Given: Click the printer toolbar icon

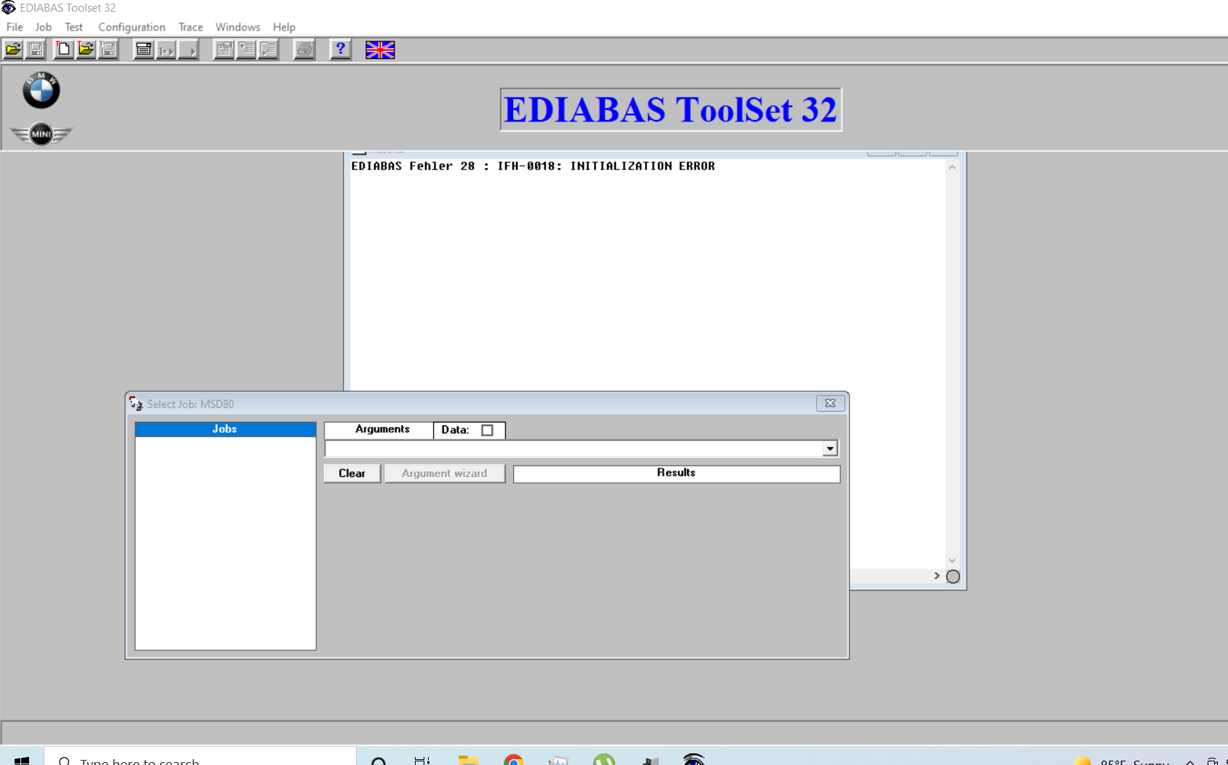Looking at the screenshot, I should click(304, 49).
